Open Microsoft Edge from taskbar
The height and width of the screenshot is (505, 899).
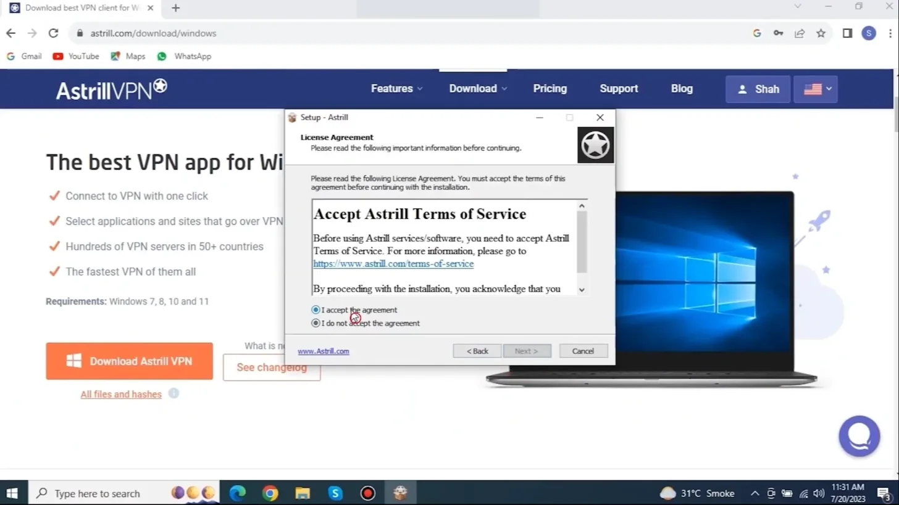(238, 493)
